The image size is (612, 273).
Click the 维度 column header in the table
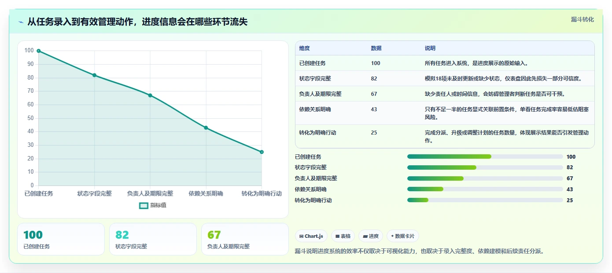pos(305,48)
